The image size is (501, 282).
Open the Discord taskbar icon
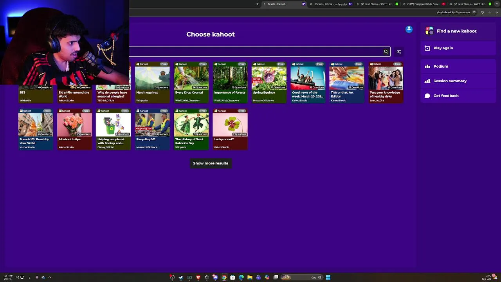click(x=215, y=277)
